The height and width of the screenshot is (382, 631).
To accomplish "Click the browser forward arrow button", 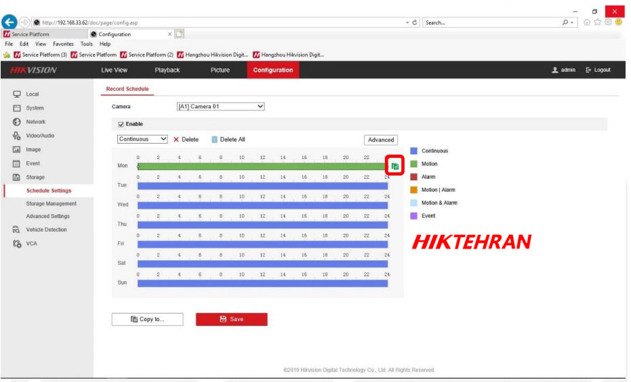I will (x=24, y=22).
